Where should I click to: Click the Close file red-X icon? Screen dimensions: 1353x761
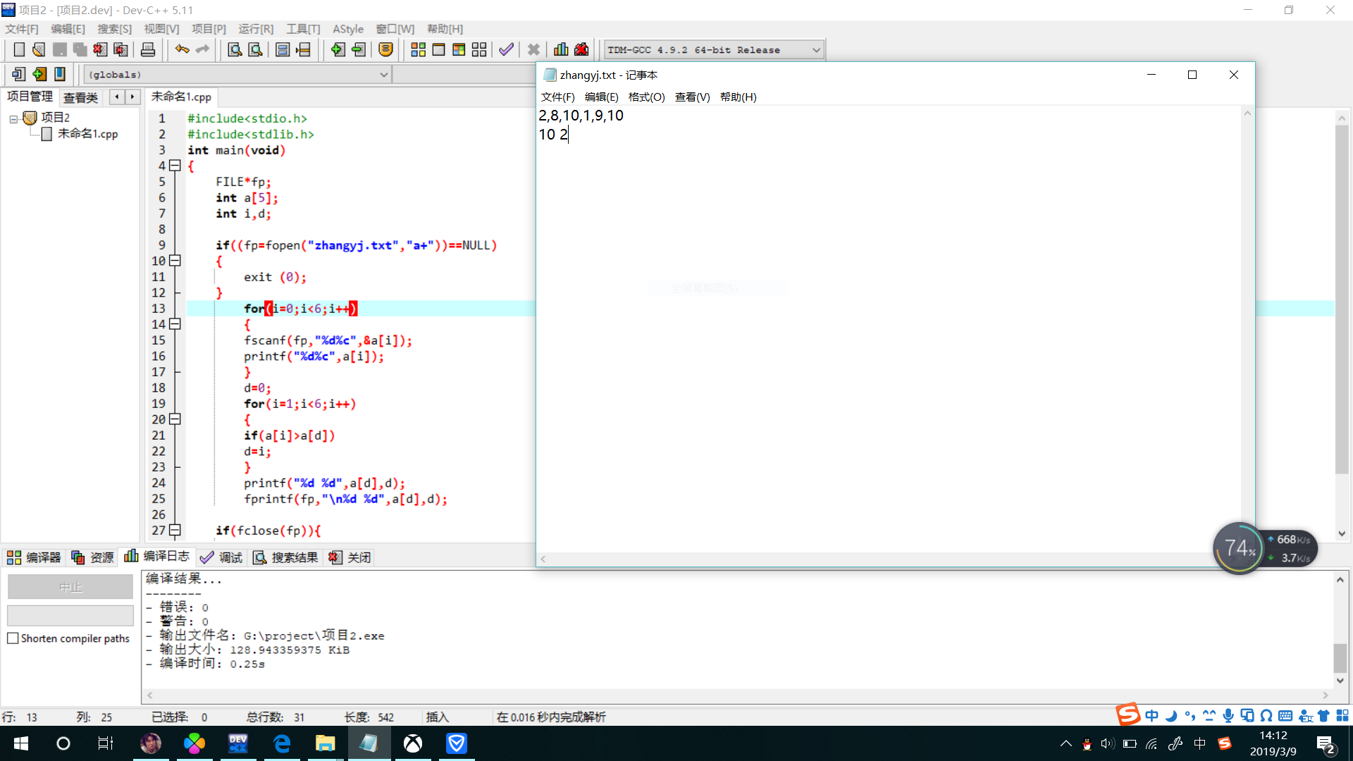point(100,49)
